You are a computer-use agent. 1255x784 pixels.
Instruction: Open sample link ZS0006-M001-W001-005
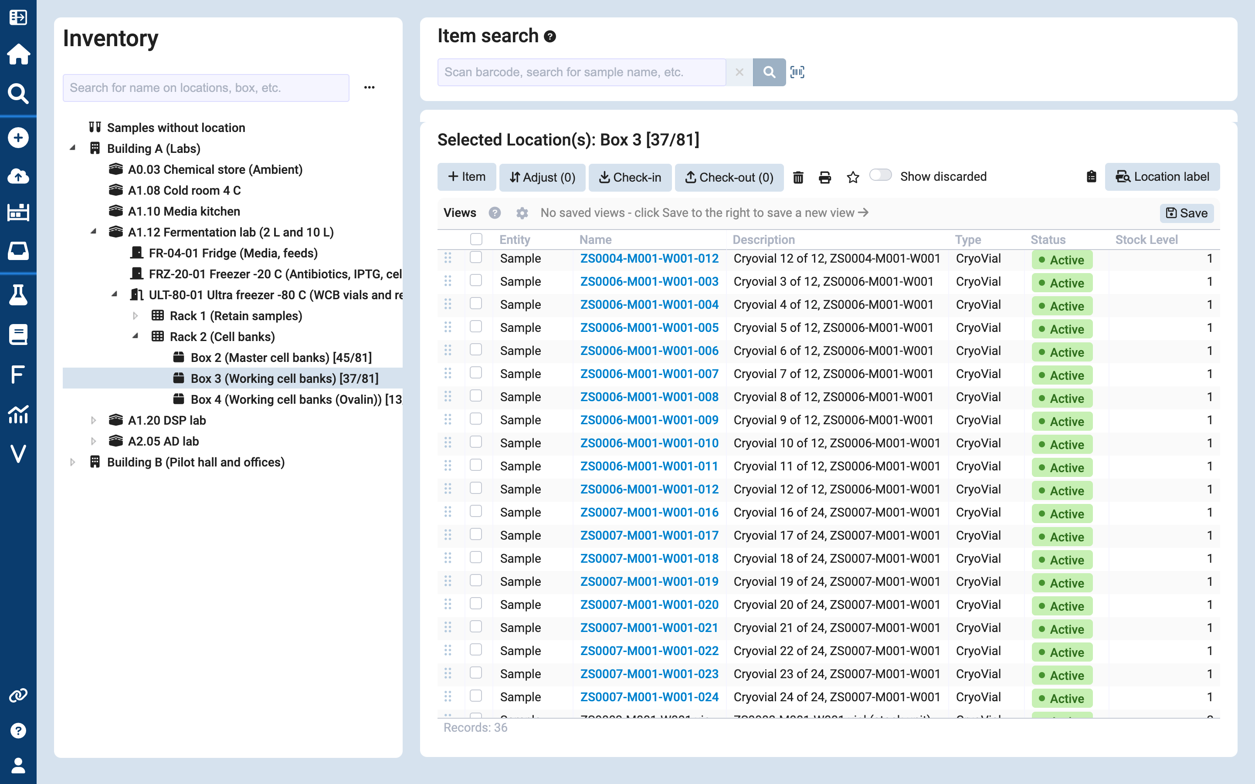pyautogui.click(x=649, y=328)
